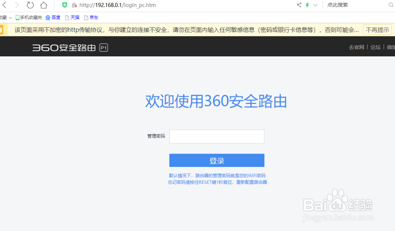Click the orange warning icon in notice bar
The image size is (395, 231).
point(1,30)
